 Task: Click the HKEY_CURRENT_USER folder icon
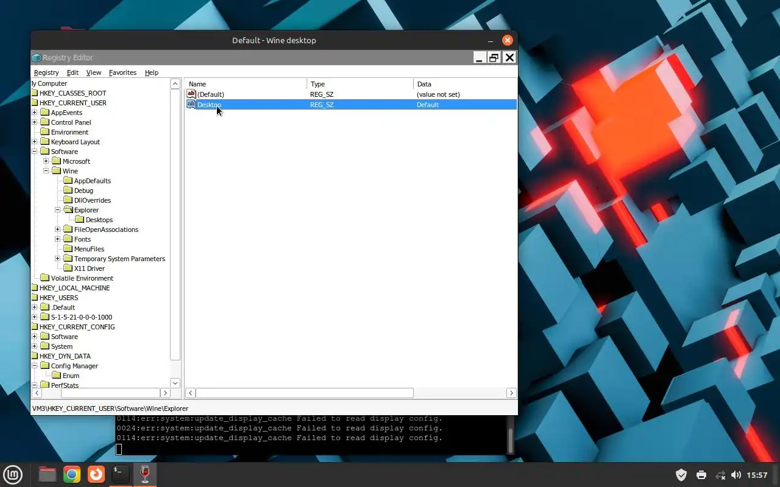[x=34, y=103]
